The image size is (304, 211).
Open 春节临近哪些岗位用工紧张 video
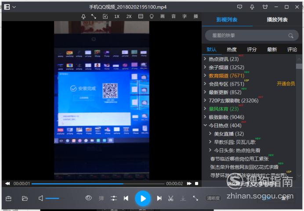tap(239, 159)
